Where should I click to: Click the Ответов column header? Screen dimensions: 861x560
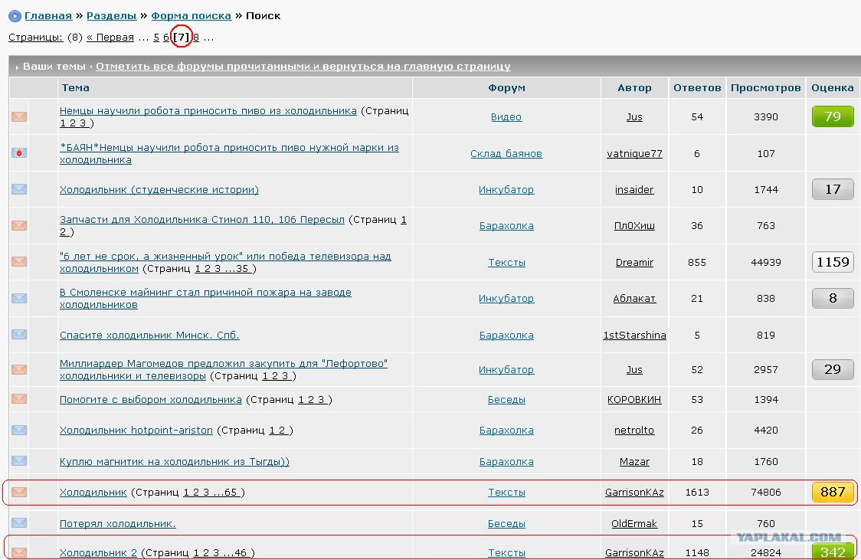coord(697,88)
